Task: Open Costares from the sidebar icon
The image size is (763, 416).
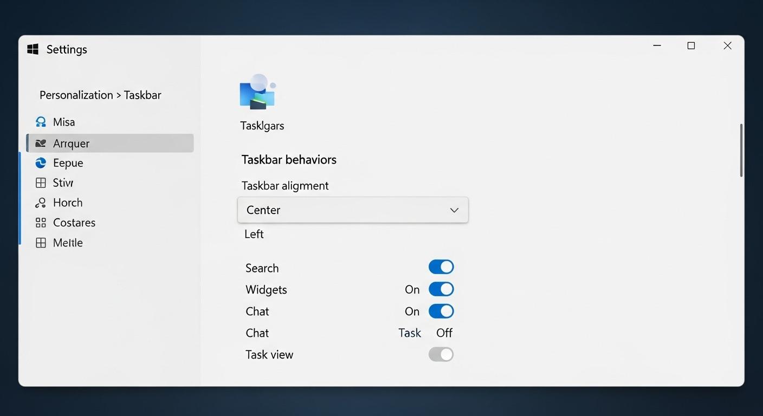Action: coord(41,222)
